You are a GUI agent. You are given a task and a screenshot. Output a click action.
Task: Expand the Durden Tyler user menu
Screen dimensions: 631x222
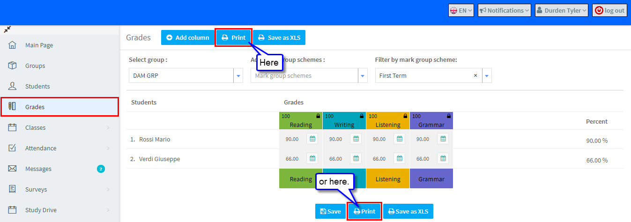[561, 11]
